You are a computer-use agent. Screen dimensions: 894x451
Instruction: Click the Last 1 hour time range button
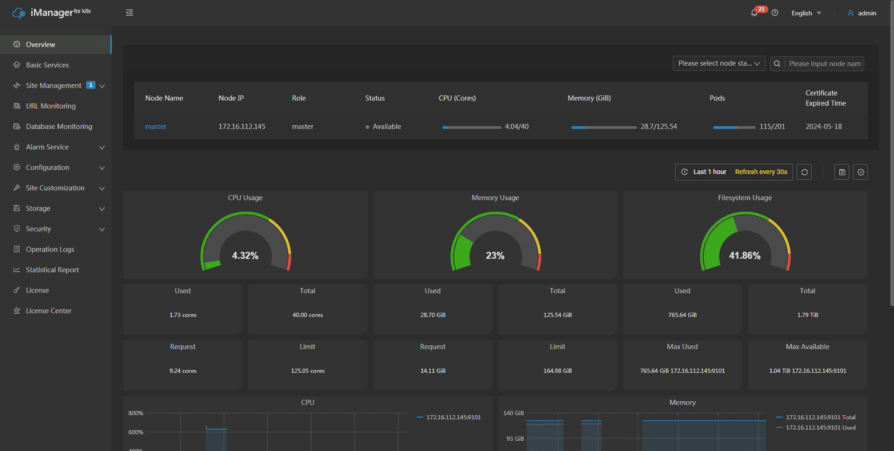(x=710, y=172)
